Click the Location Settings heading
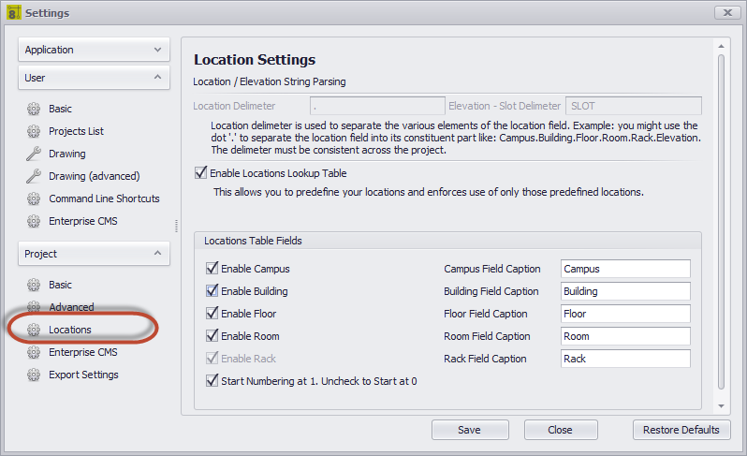This screenshot has height=456, width=747. pyautogui.click(x=255, y=60)
